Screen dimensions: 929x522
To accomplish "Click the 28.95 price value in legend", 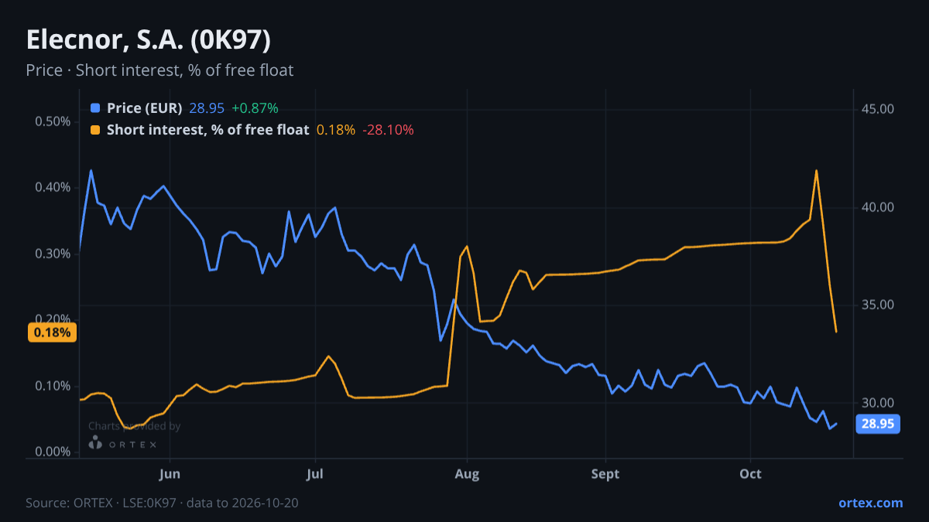I will [x=207, y=108].
